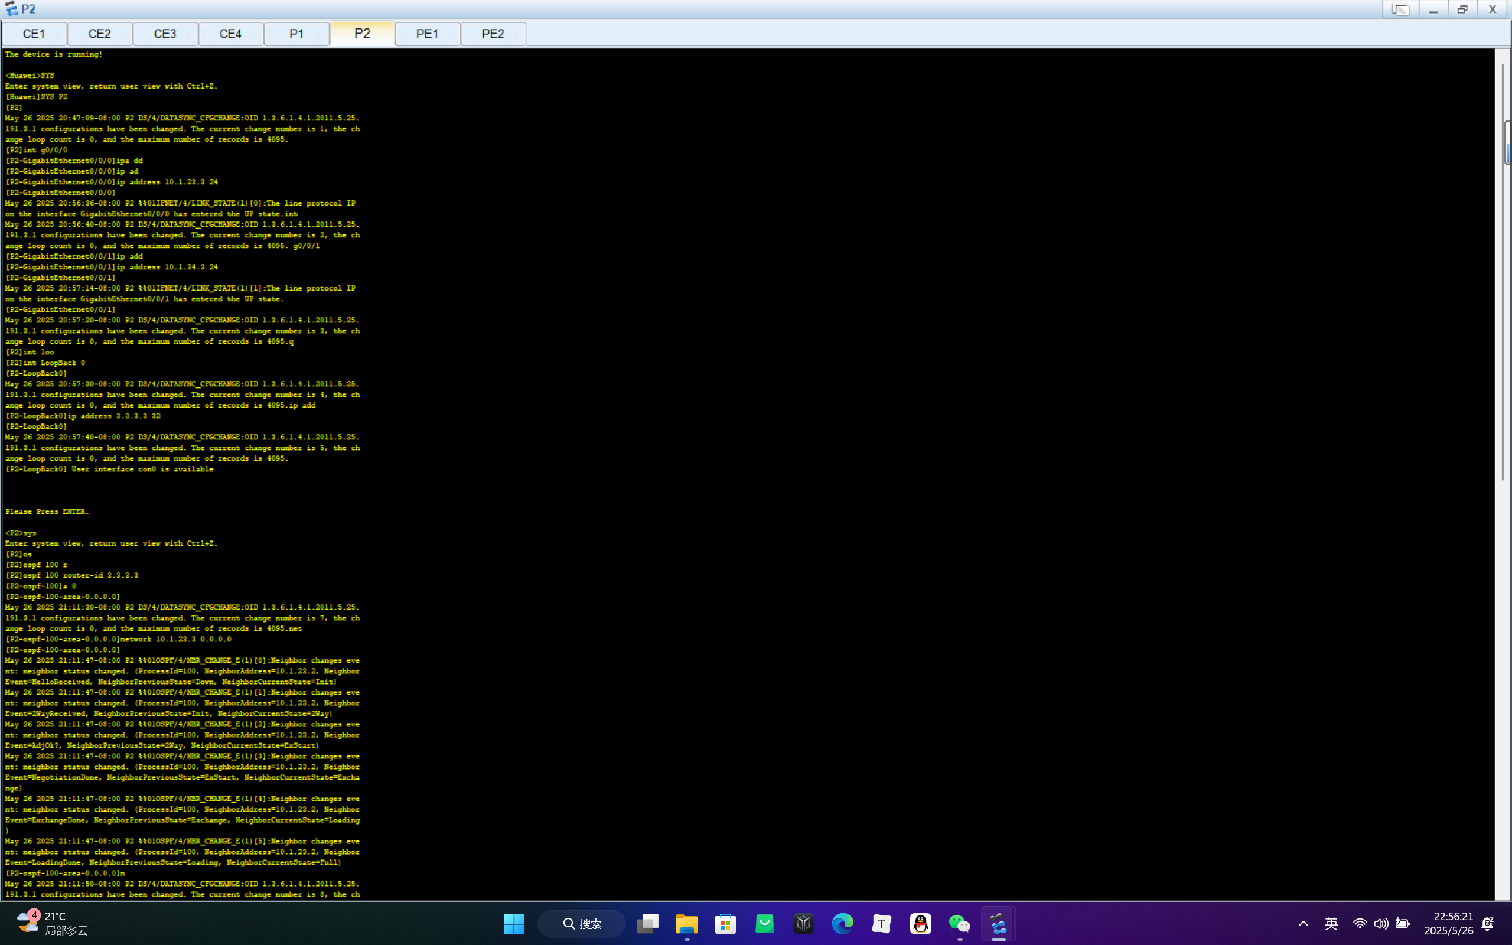Open the P1 router tab

[296, 34]
